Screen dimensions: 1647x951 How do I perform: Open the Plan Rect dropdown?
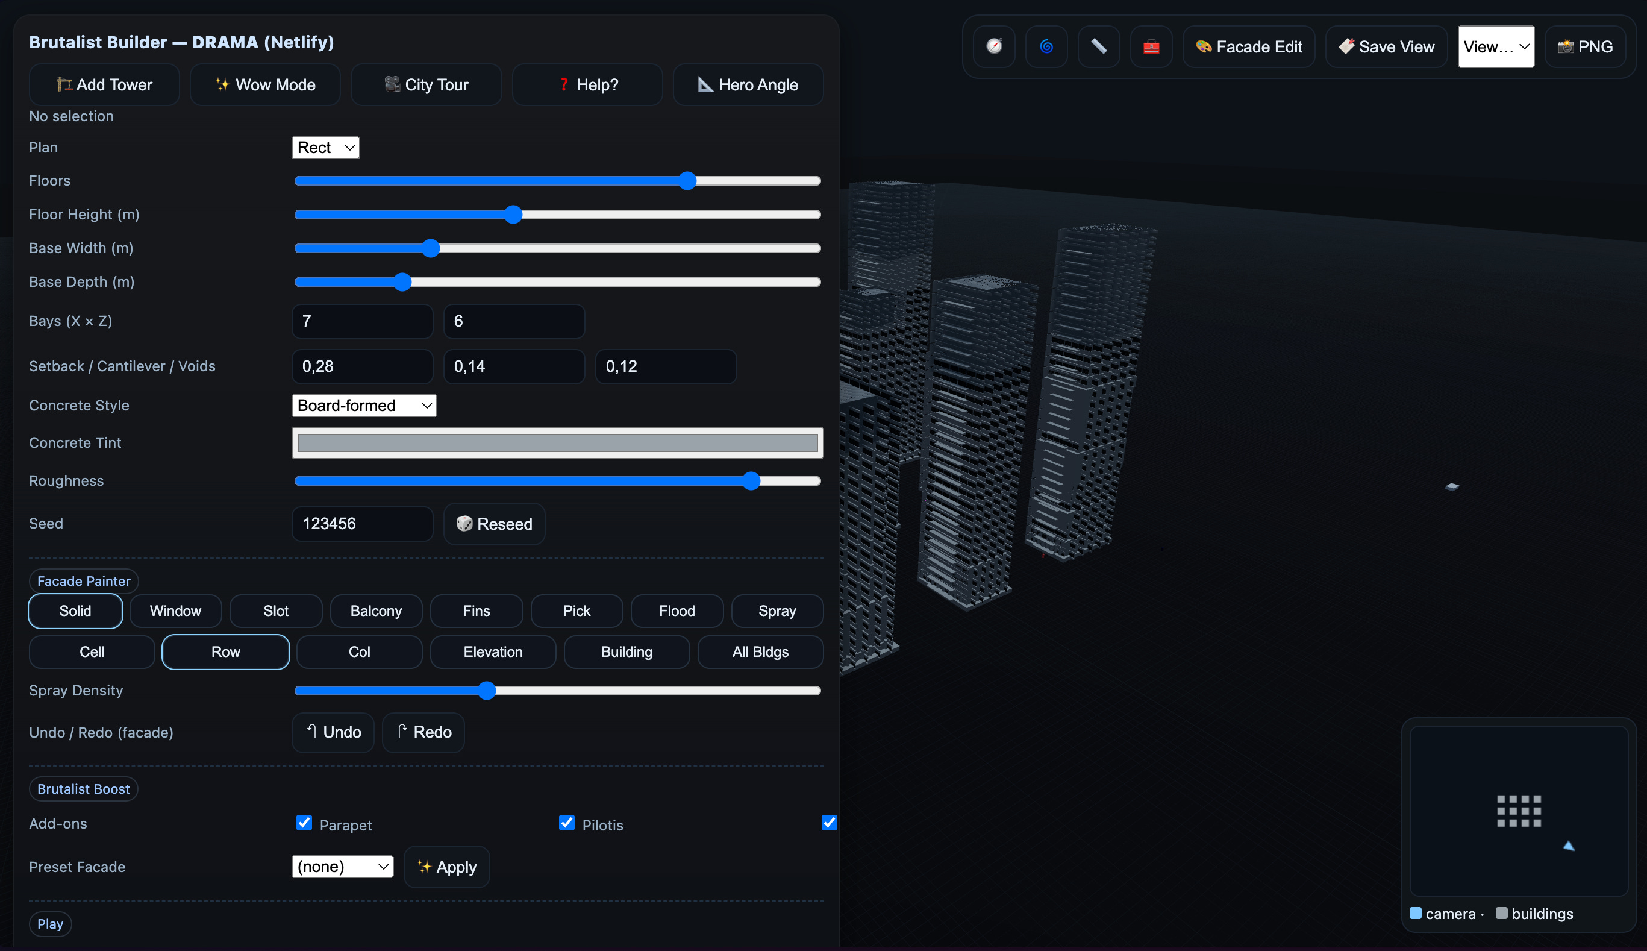[325, 148]
